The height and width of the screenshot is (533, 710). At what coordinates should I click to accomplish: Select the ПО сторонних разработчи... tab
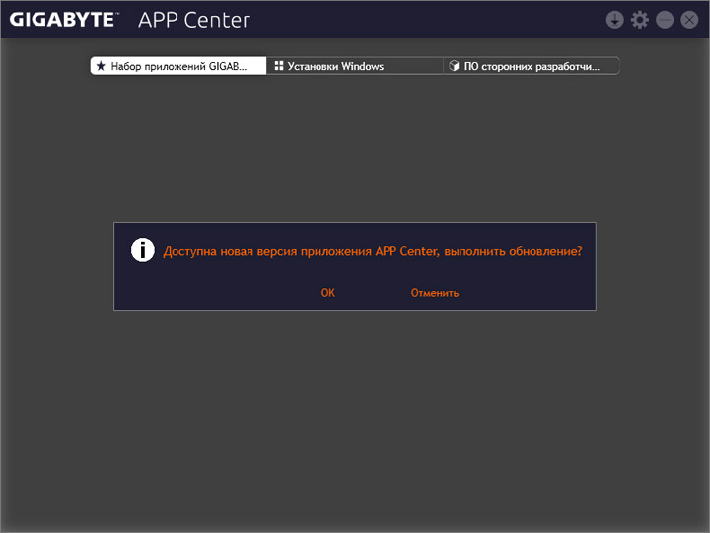point(532,66)
